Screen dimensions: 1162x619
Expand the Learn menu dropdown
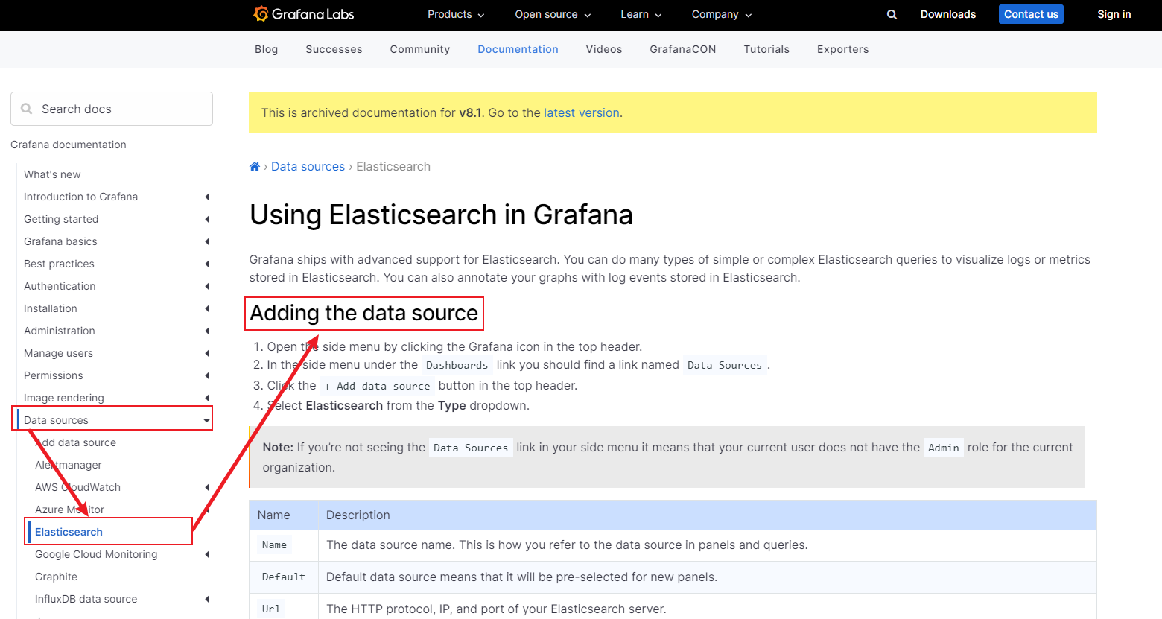click(x=640, y=14)
